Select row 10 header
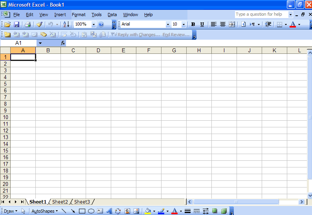312x215 pixels. click(6, 117)
